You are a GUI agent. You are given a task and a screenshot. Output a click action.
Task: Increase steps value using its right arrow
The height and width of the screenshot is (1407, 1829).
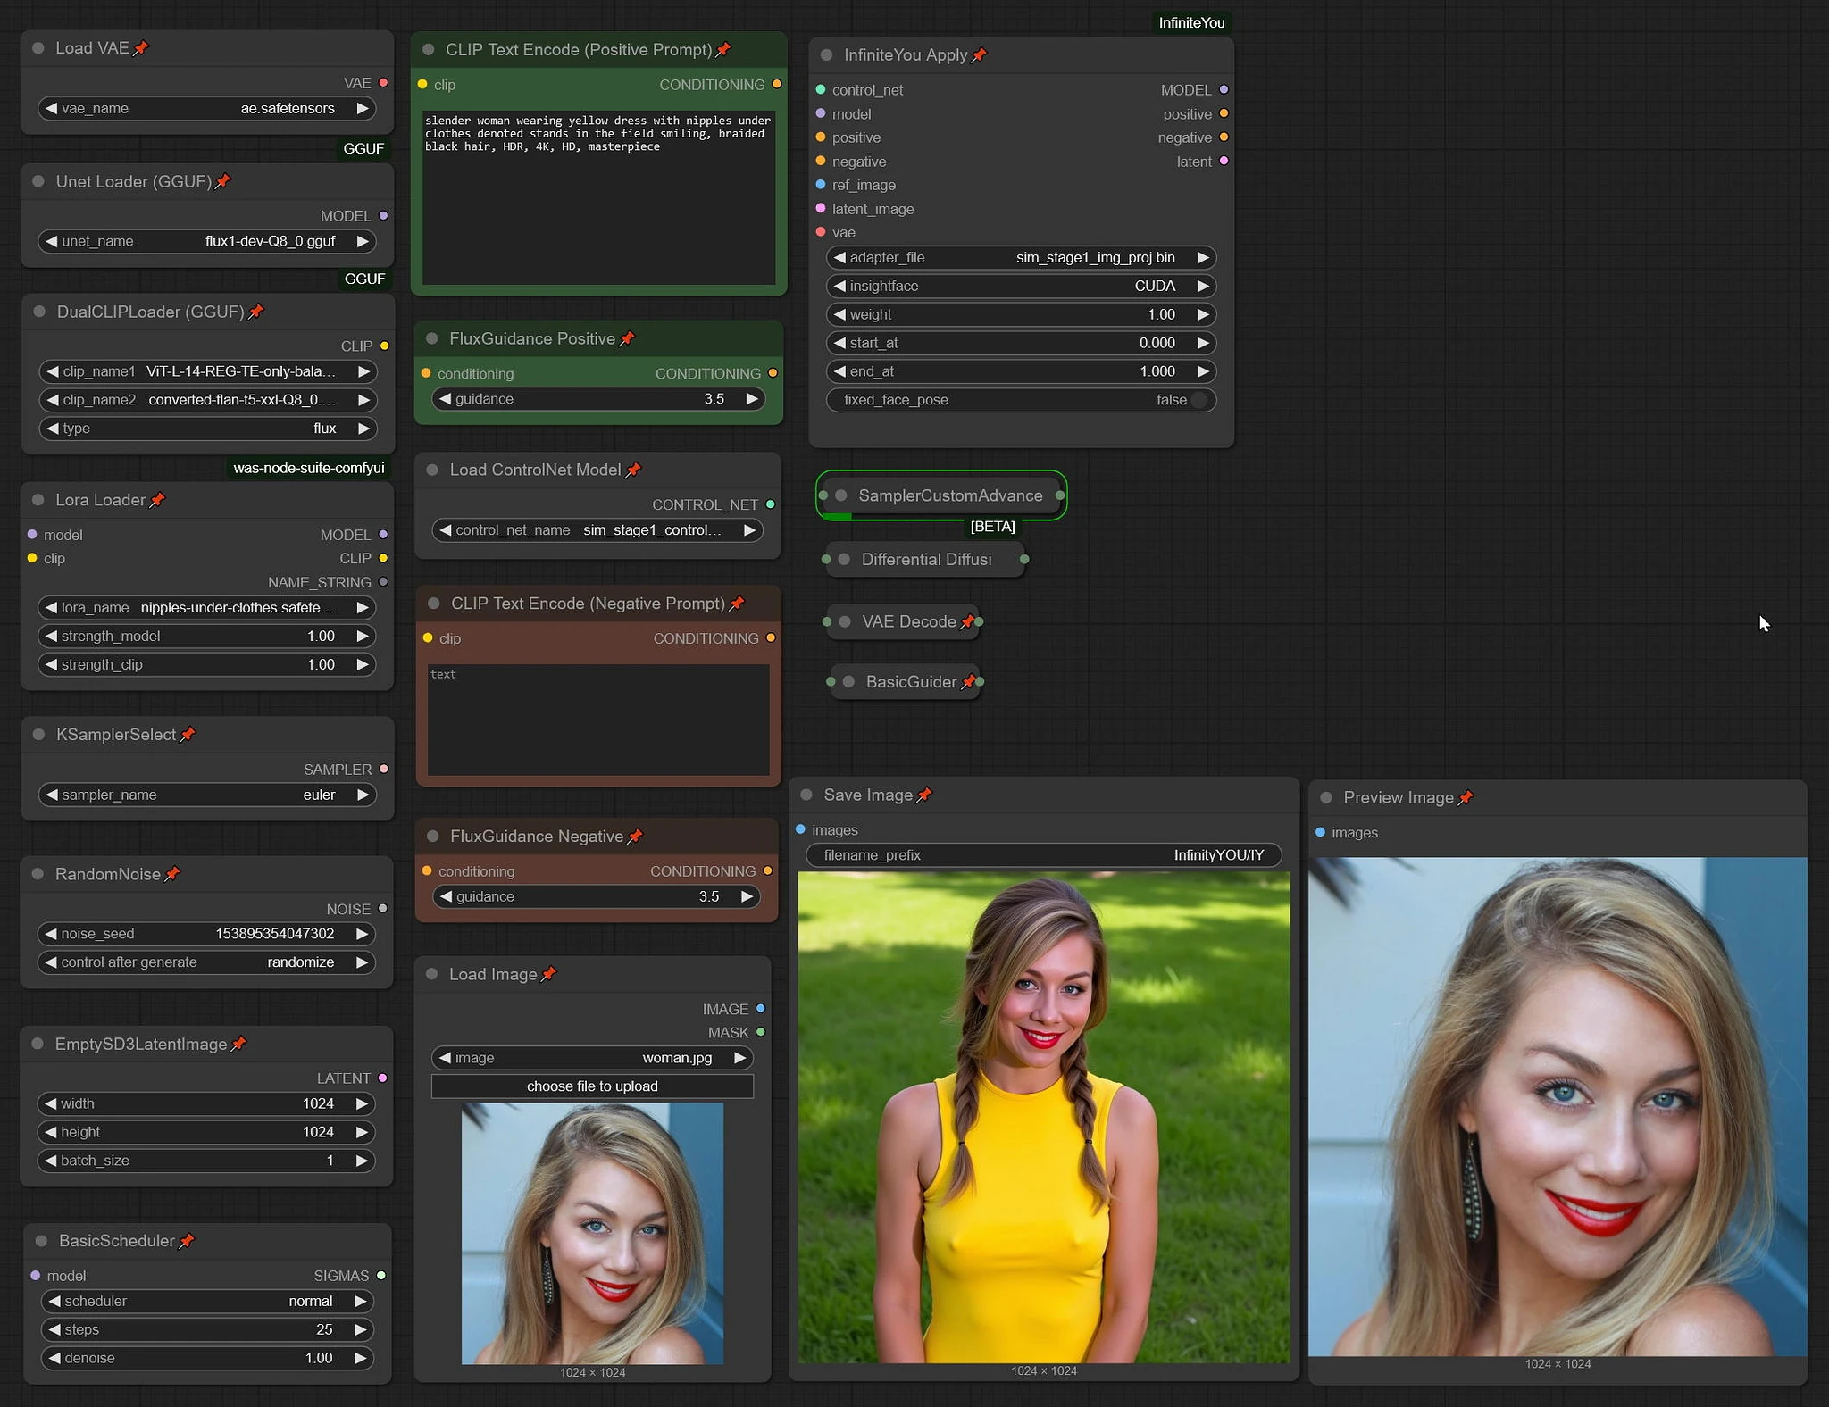360,1330
